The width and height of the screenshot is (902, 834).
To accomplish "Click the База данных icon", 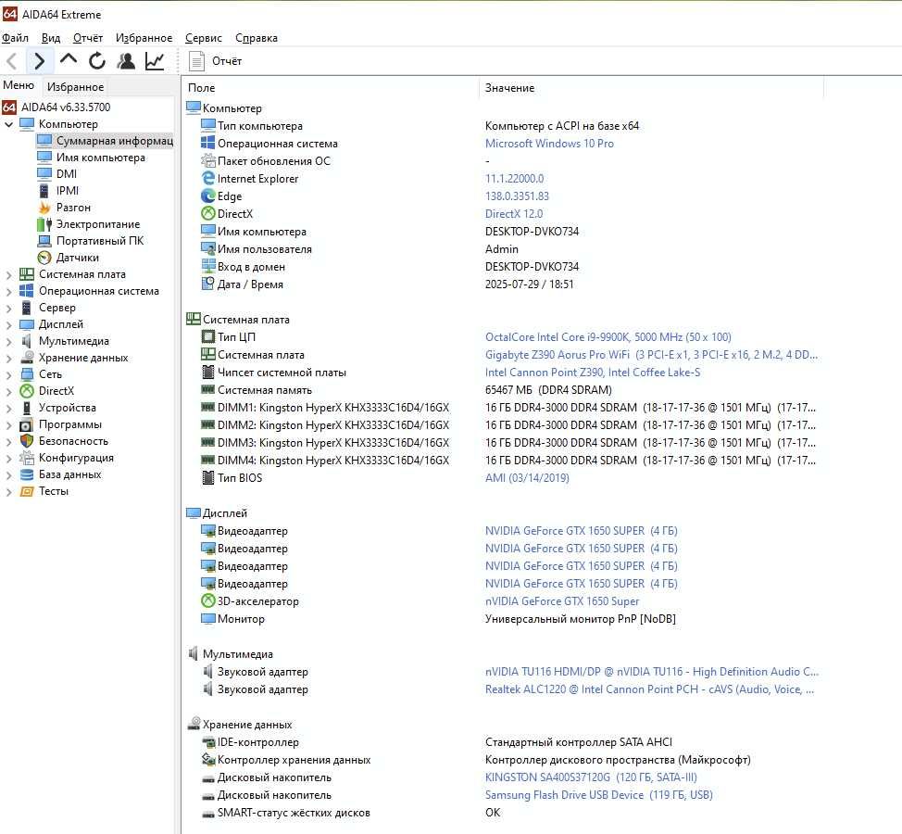I will point(27,474).
